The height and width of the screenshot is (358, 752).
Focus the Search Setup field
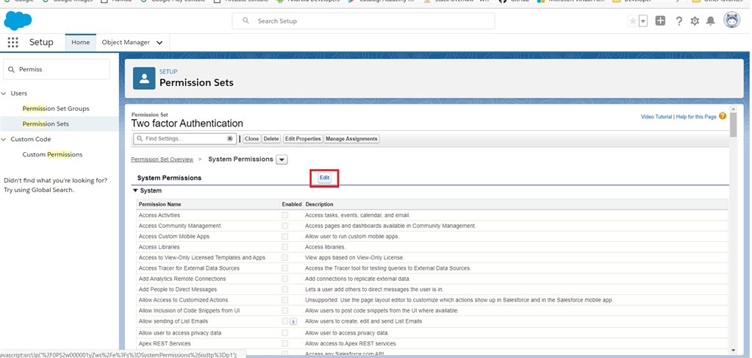click(363, 21)
